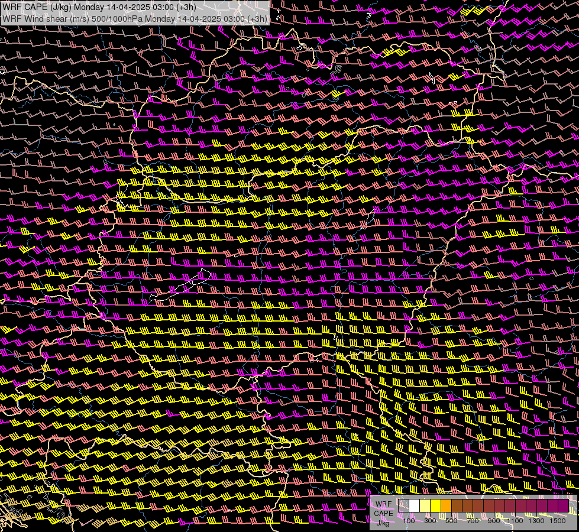Click the legend value 300
Viewport: 579px width, 532px height.
pyautogui.click(x=430, y=521)
